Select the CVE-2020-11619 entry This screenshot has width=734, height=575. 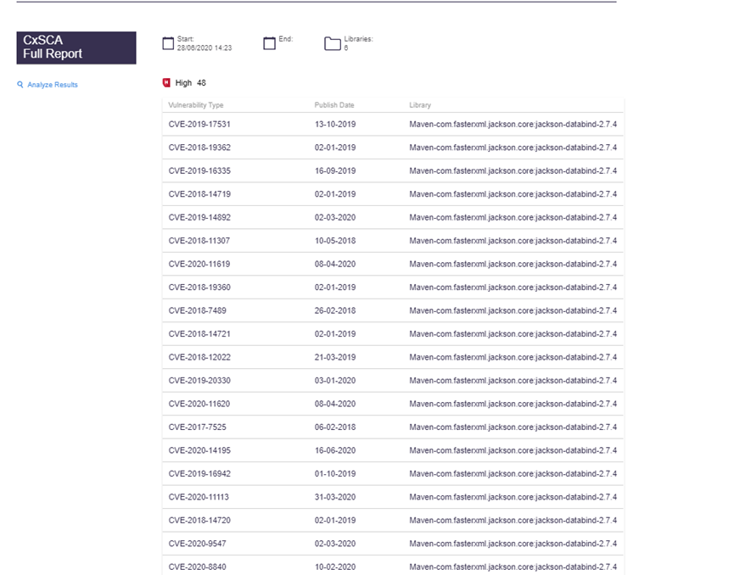click(393, 265)
